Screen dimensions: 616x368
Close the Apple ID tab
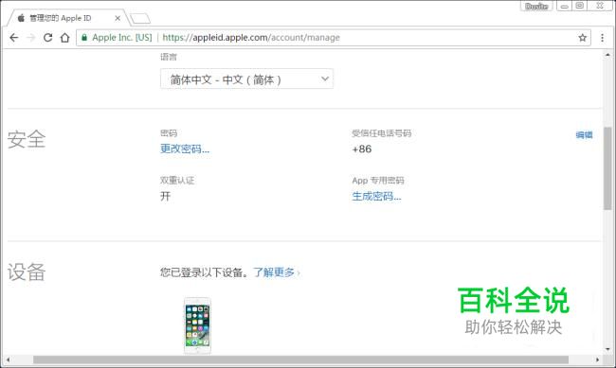click(118, 18)
